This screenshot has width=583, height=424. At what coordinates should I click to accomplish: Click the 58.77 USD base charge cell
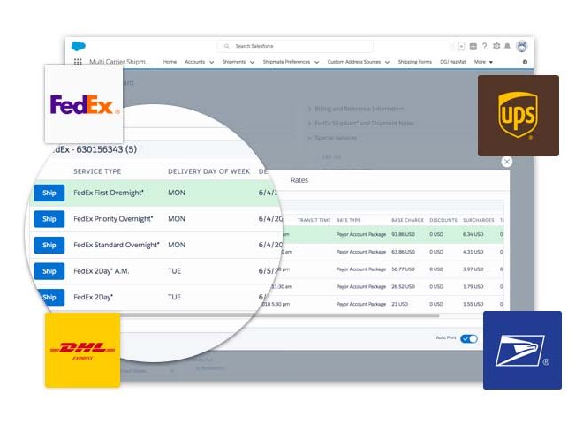tap(403, 269)
